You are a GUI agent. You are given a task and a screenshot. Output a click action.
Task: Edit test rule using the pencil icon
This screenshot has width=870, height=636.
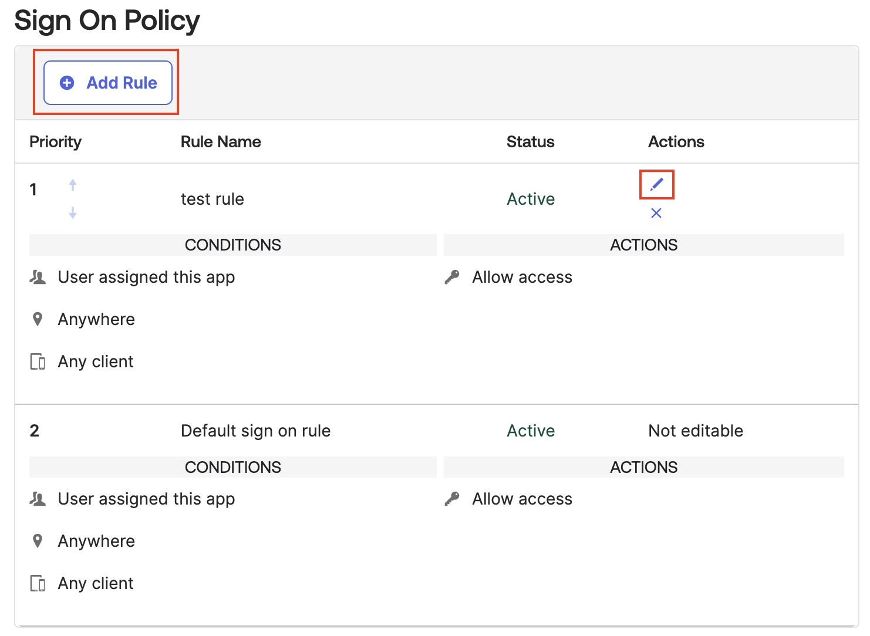point(656,185)
